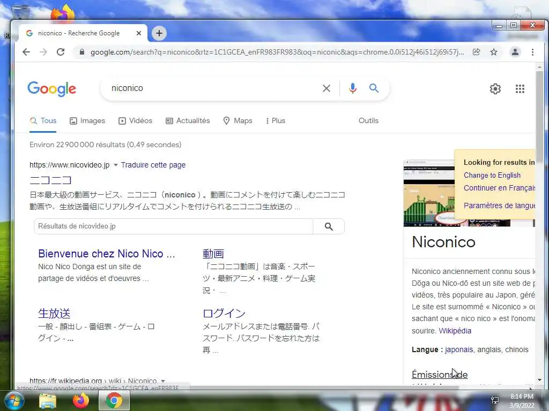This screenshot has height=411, width=549.
Task: Open Google settings gear
Action: point(495,89)
